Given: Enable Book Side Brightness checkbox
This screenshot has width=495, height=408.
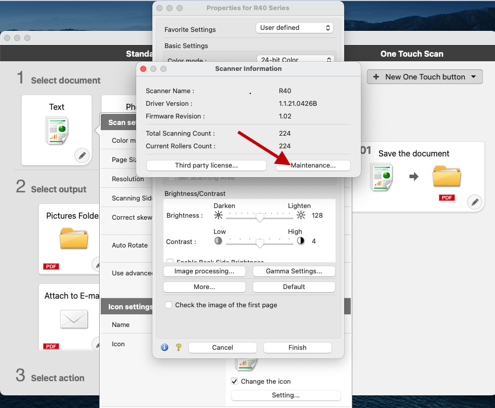Looking at the screenshot, I should point(170,262).
